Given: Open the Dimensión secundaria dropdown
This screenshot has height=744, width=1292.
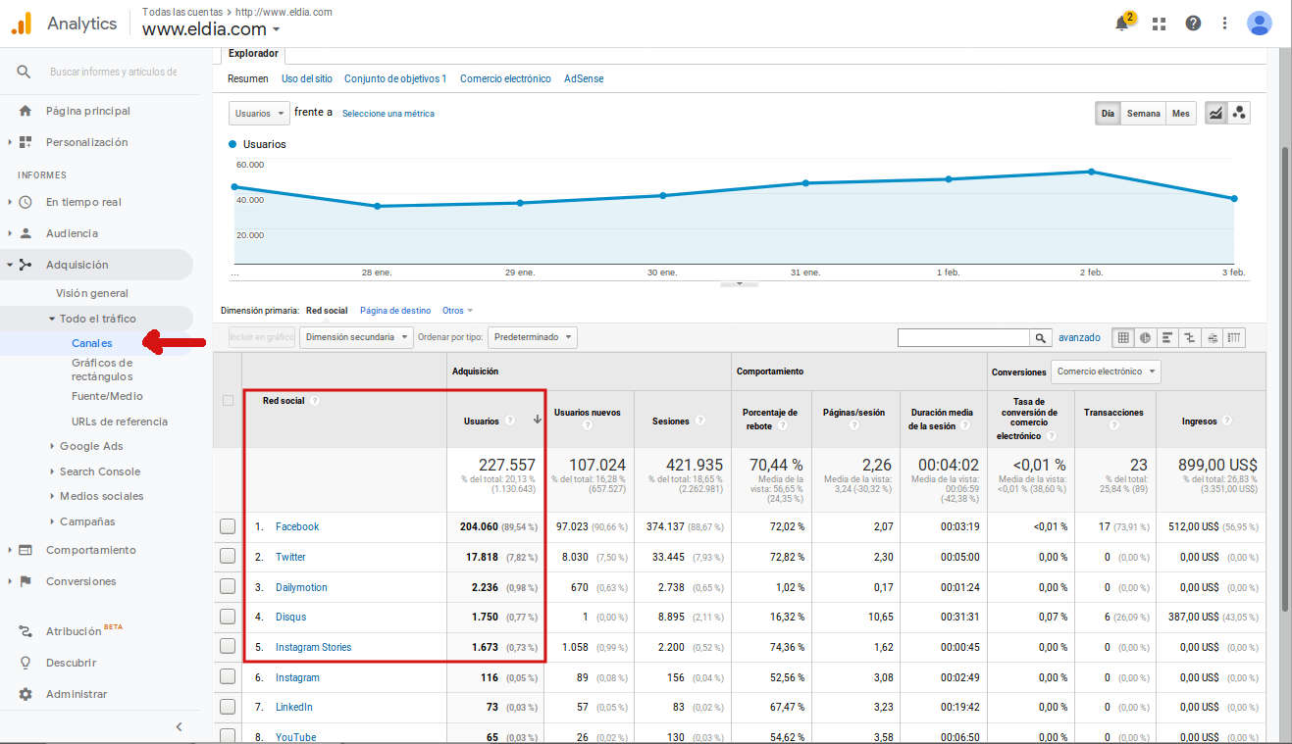Looking at the screenshot, I should coord(357,337).
